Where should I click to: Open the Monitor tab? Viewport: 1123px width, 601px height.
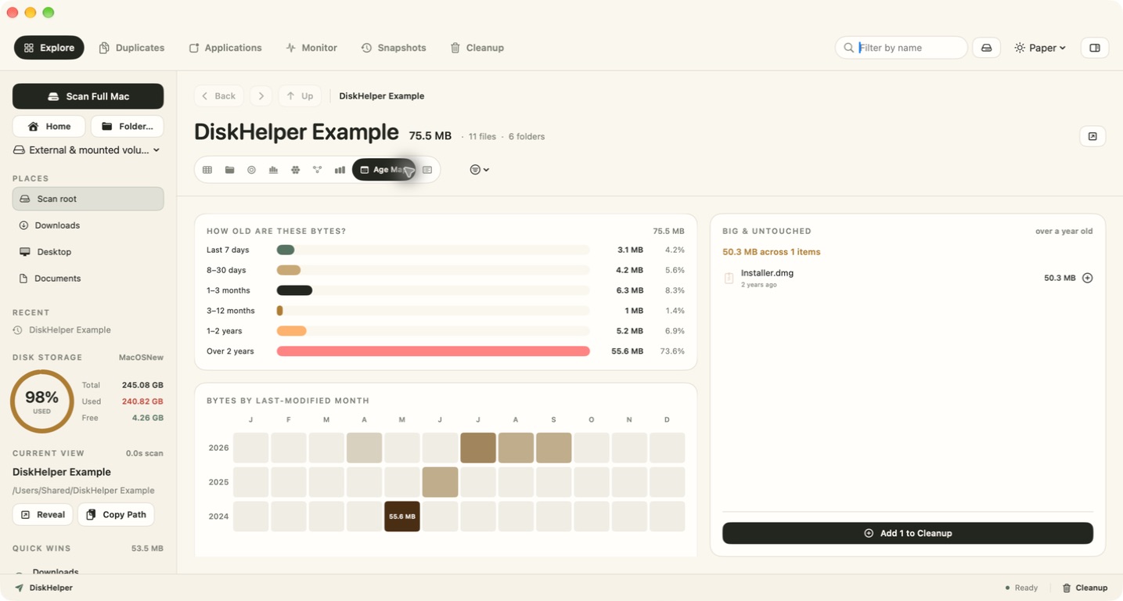click(x=311, y=48)
